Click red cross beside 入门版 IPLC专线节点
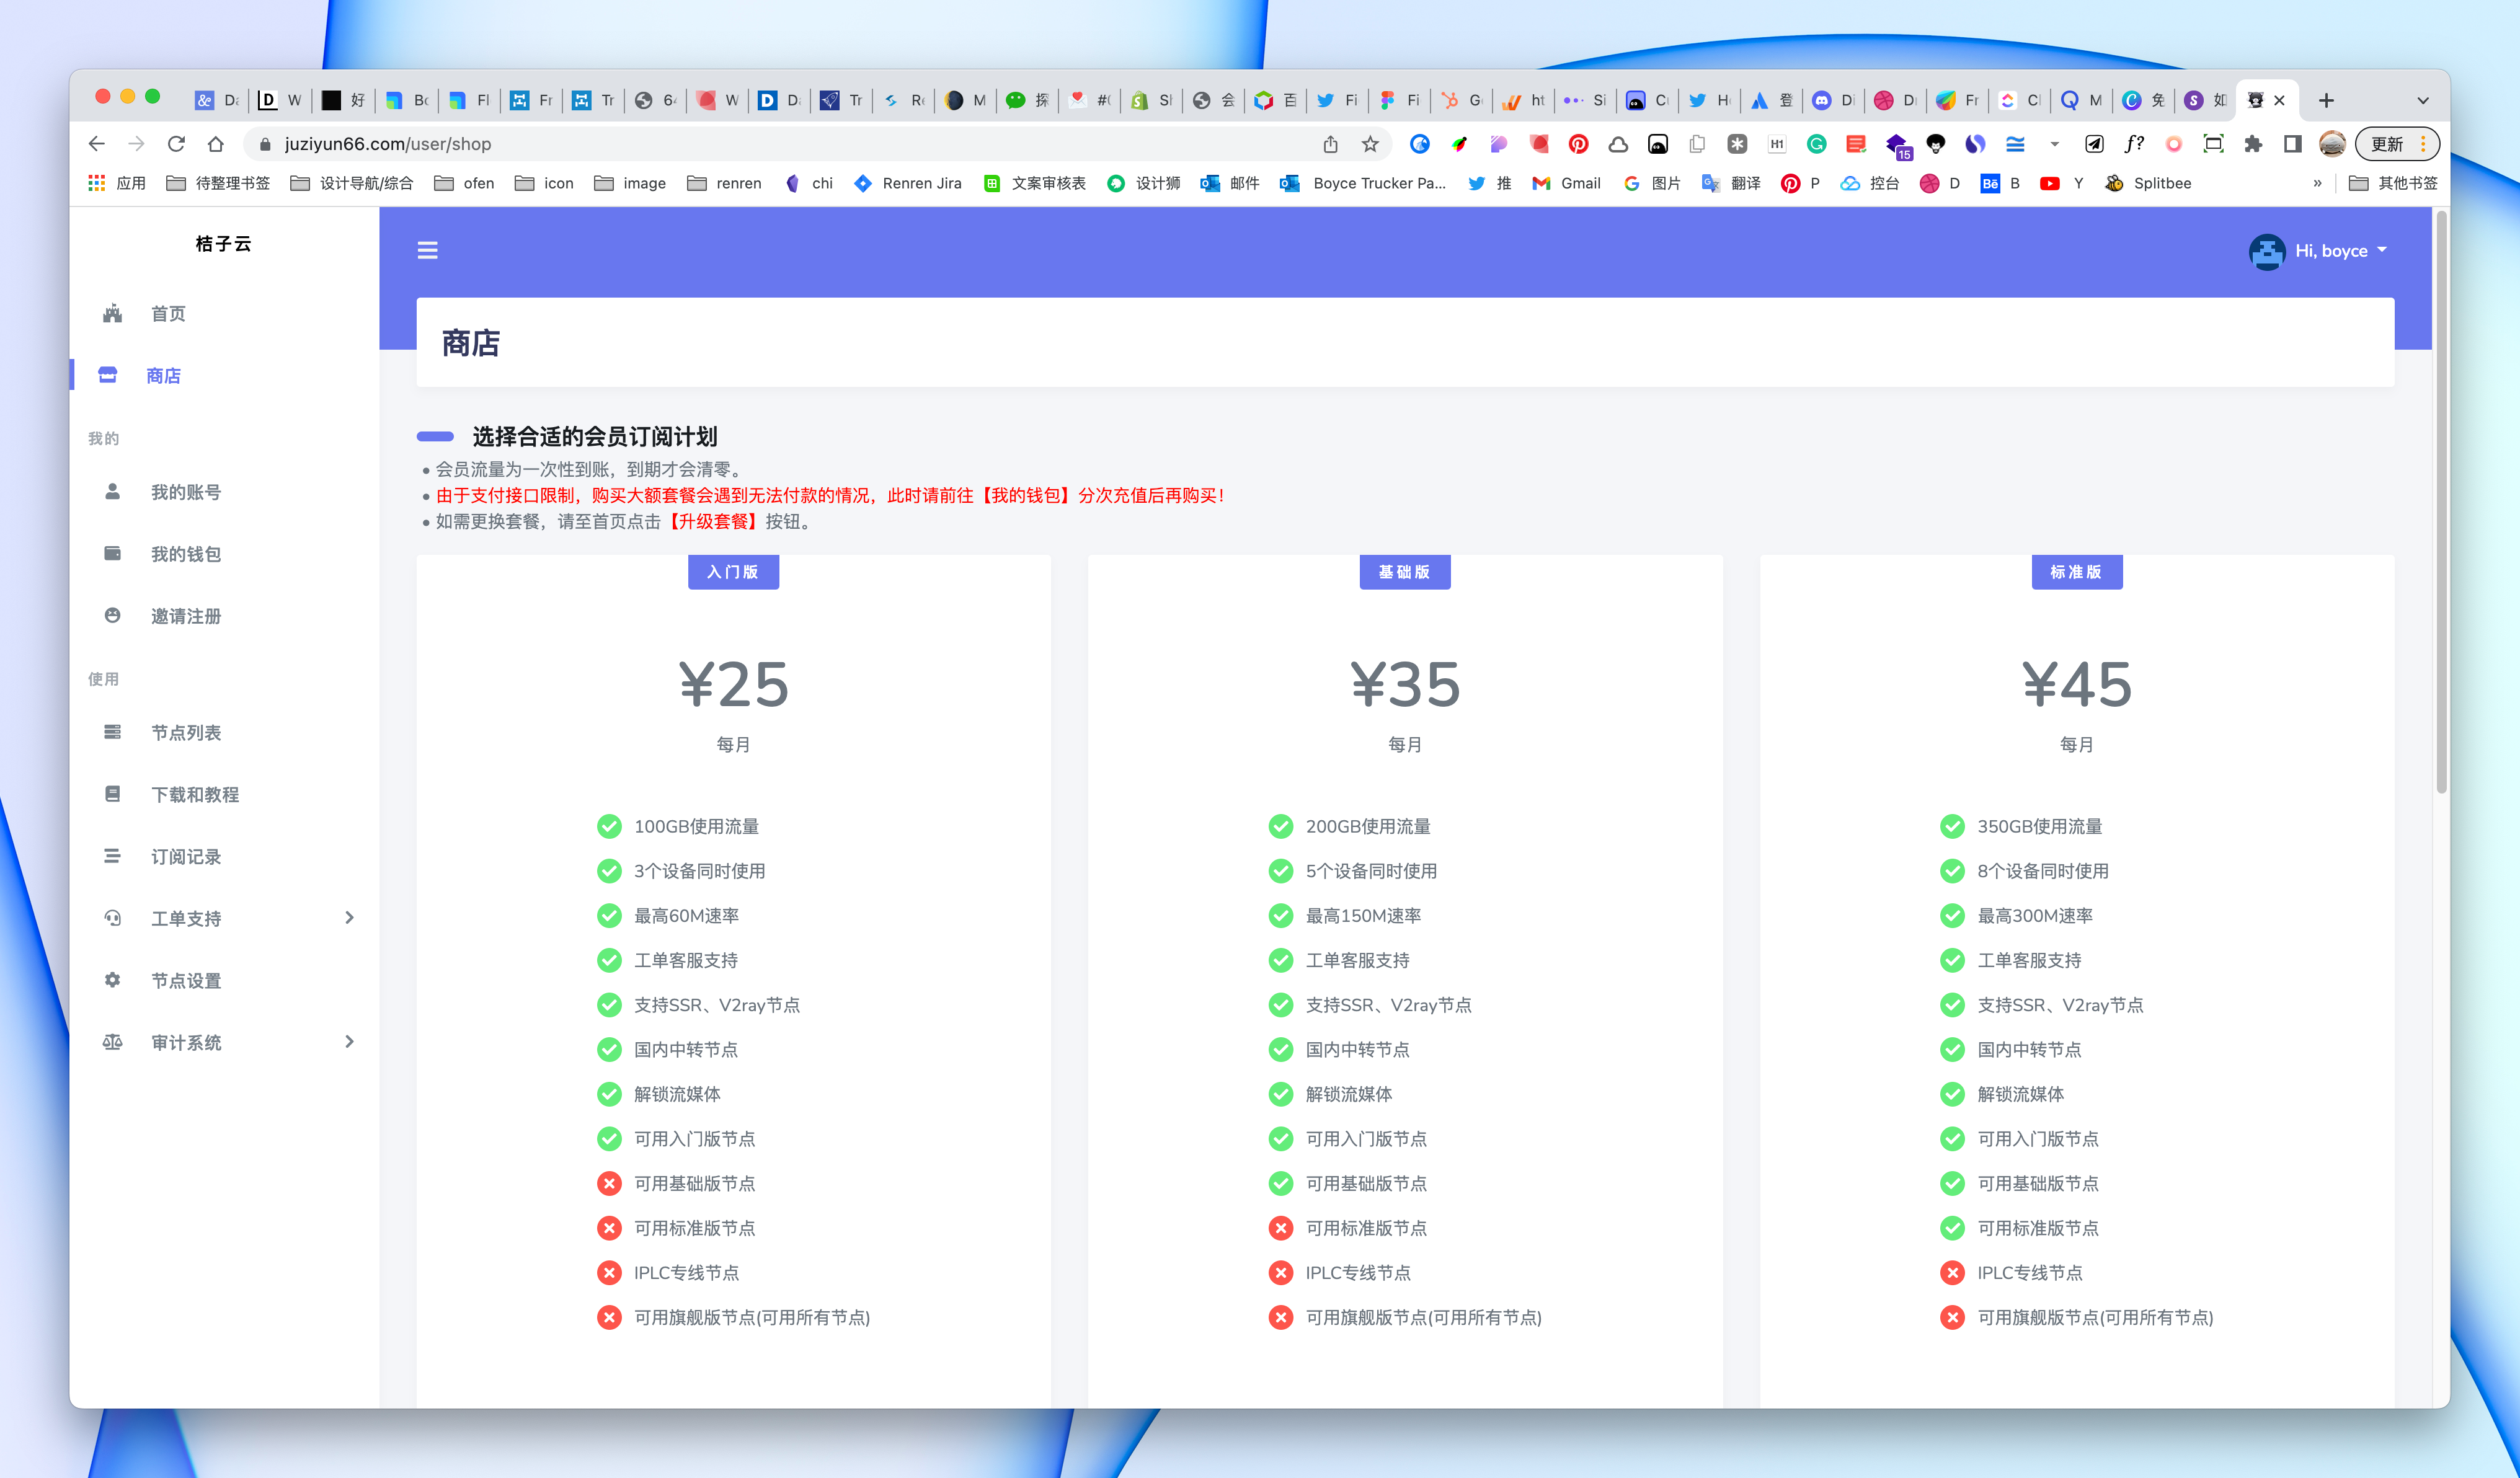The width and height of the screenshot is (2520, 1478). (x=609, y=1272)
